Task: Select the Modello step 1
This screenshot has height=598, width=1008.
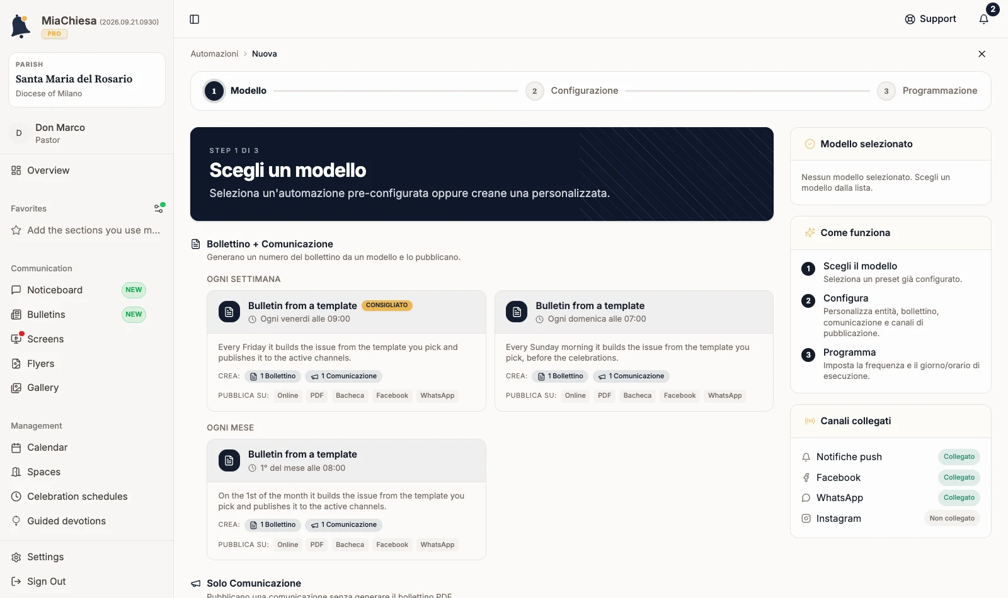Action: [x=236, y=91]
